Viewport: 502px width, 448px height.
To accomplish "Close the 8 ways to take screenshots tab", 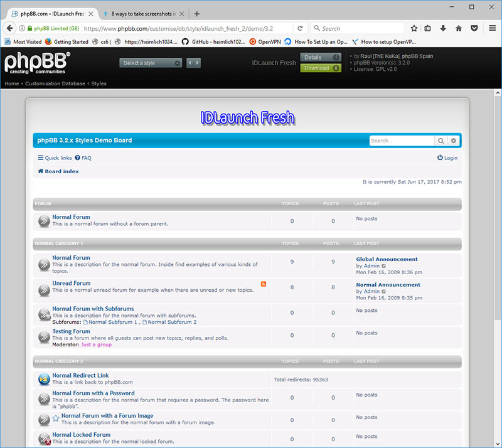I will 182,14.
